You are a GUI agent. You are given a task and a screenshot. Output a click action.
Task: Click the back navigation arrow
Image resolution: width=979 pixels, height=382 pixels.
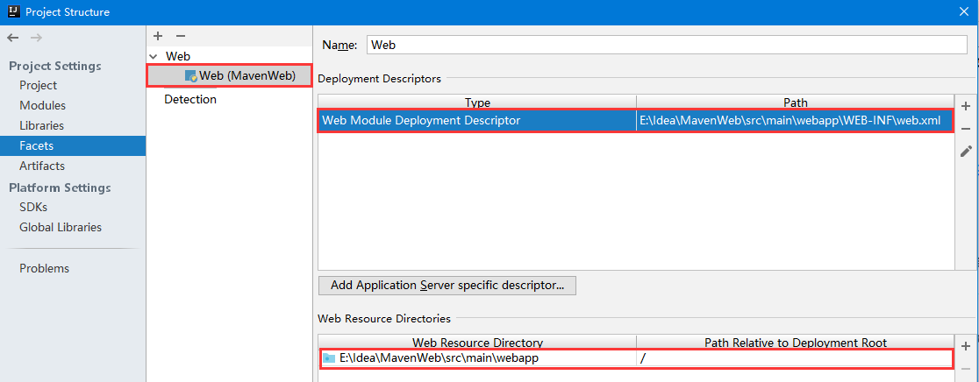pyautogui.click(x=13, y=38)
